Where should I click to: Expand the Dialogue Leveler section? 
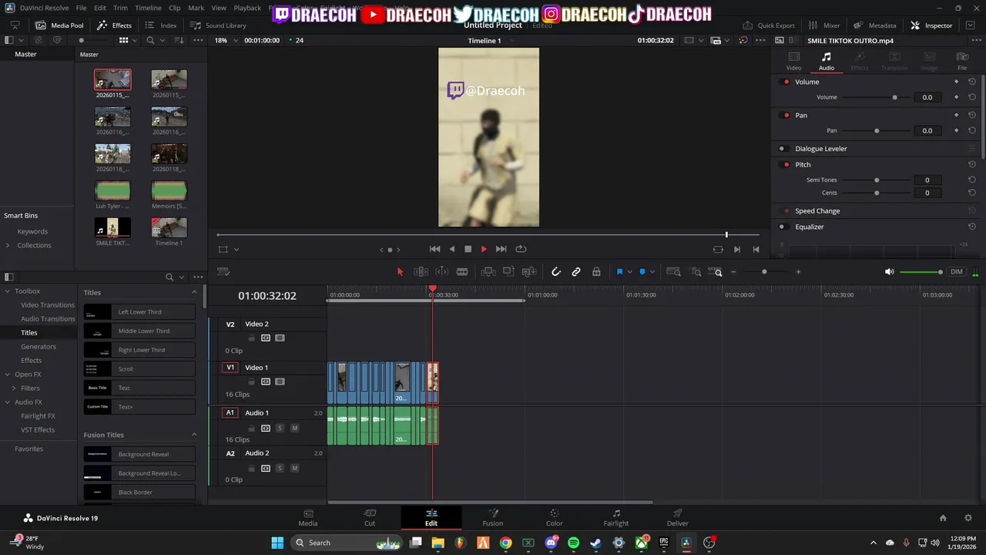click(820, 148)
